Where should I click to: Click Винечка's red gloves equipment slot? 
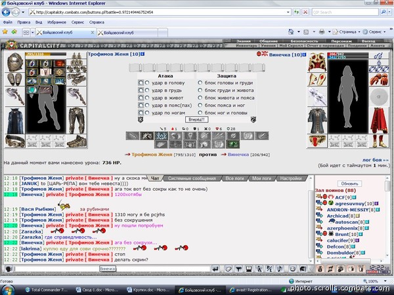coord(379,79)
